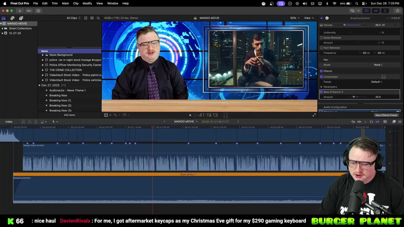Open the Compressor Preset Default dropdown

coord(377,82)
